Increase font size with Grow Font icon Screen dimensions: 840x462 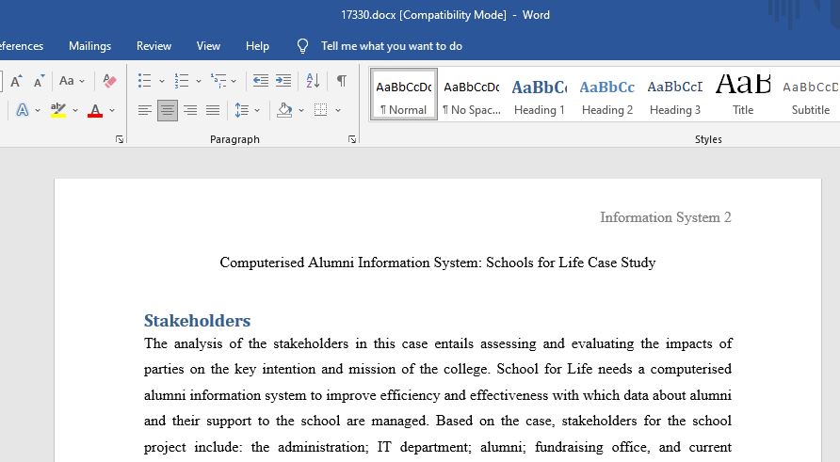[x=16, y=81]
